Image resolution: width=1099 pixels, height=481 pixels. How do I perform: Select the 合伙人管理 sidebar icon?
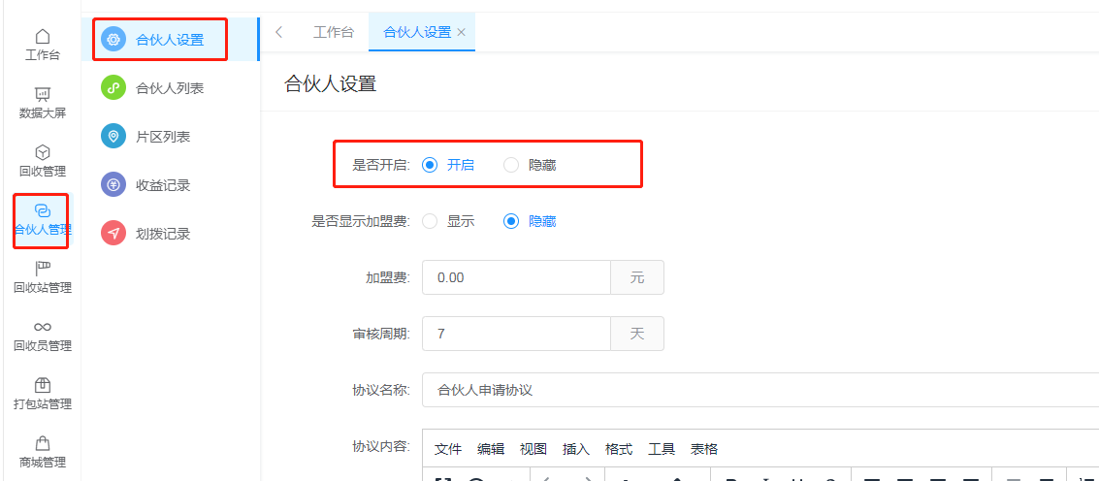coord(43,210)
